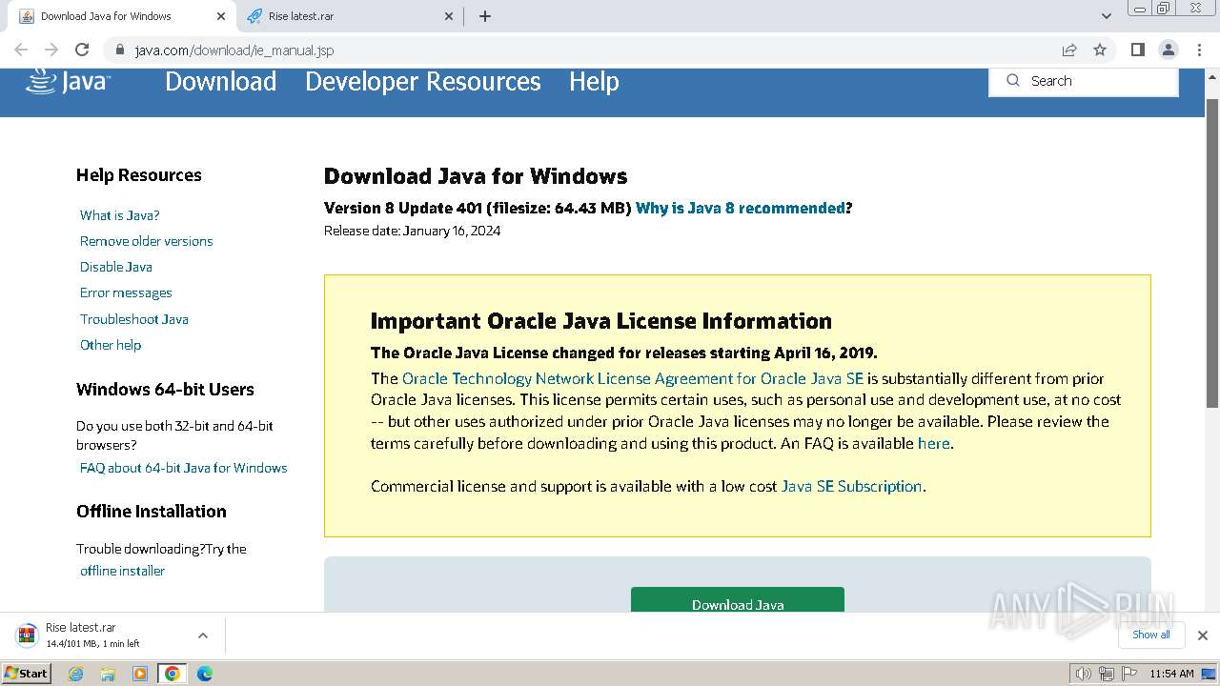1220x686 pixels.
Task: Click the search magnifier icon
Action: 1012,81
